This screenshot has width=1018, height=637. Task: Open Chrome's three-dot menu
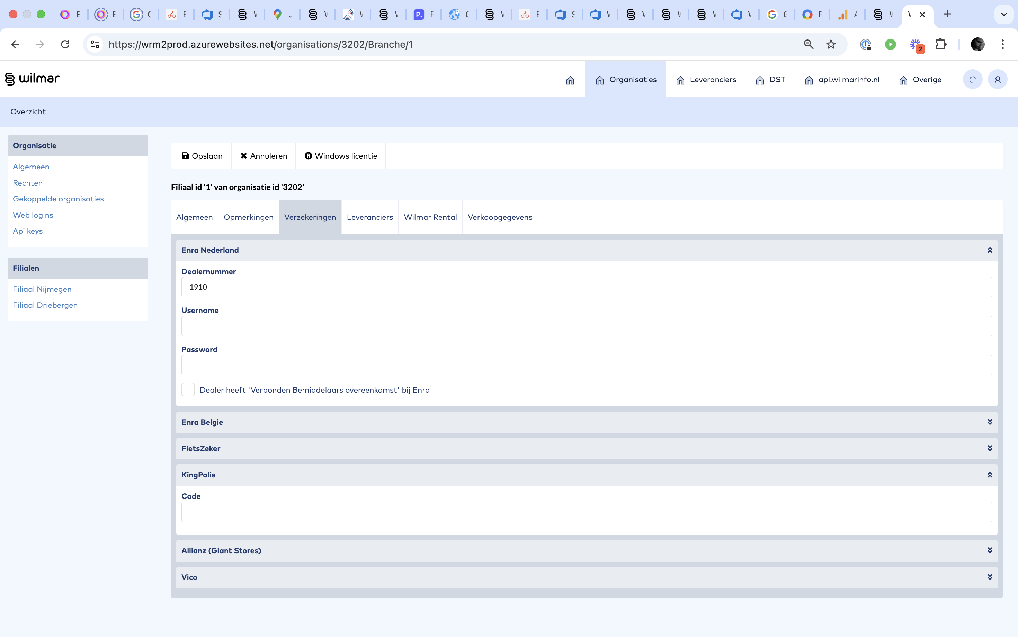(x=1002, y=44)
